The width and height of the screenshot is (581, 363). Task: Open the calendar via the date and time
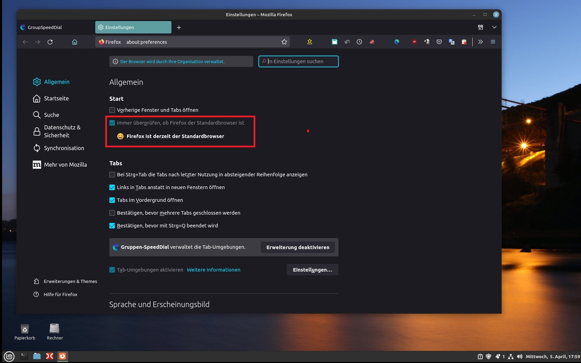(553, 356)
